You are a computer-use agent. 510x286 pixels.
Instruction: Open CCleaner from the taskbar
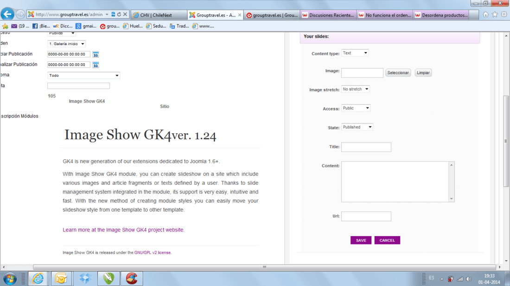click(132, 279)
